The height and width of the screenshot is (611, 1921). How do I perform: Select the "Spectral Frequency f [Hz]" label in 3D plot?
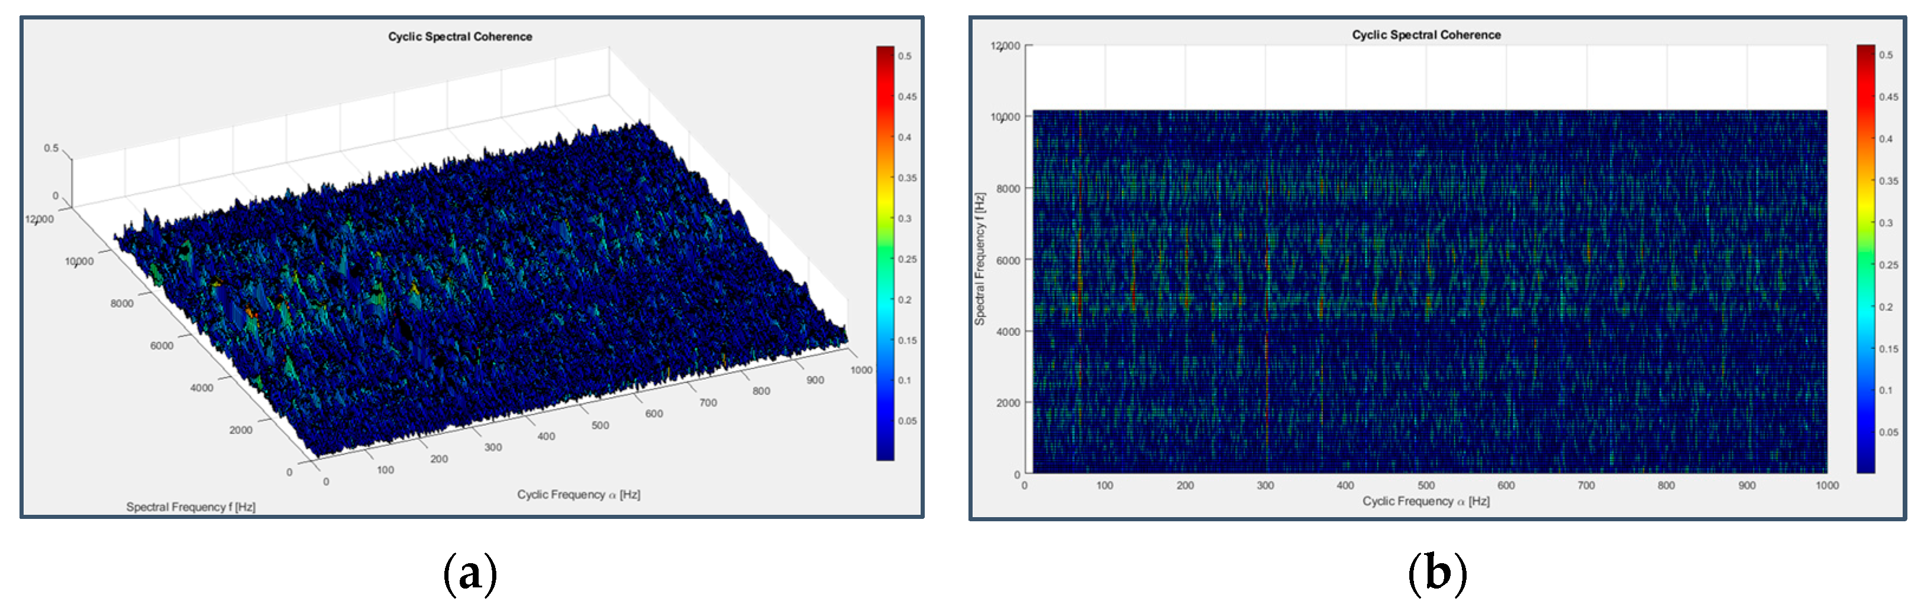191,507
